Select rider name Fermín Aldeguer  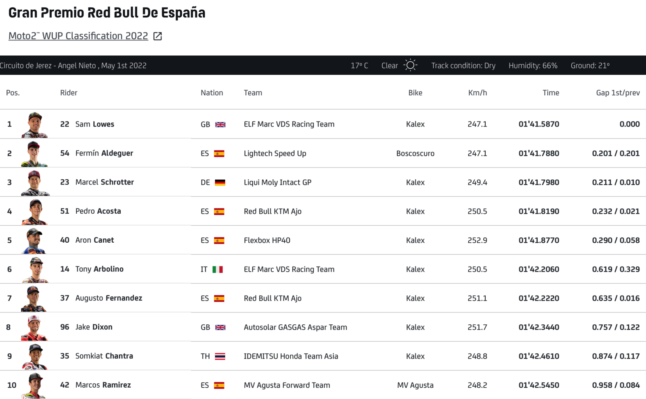click(x=104, y=153)
